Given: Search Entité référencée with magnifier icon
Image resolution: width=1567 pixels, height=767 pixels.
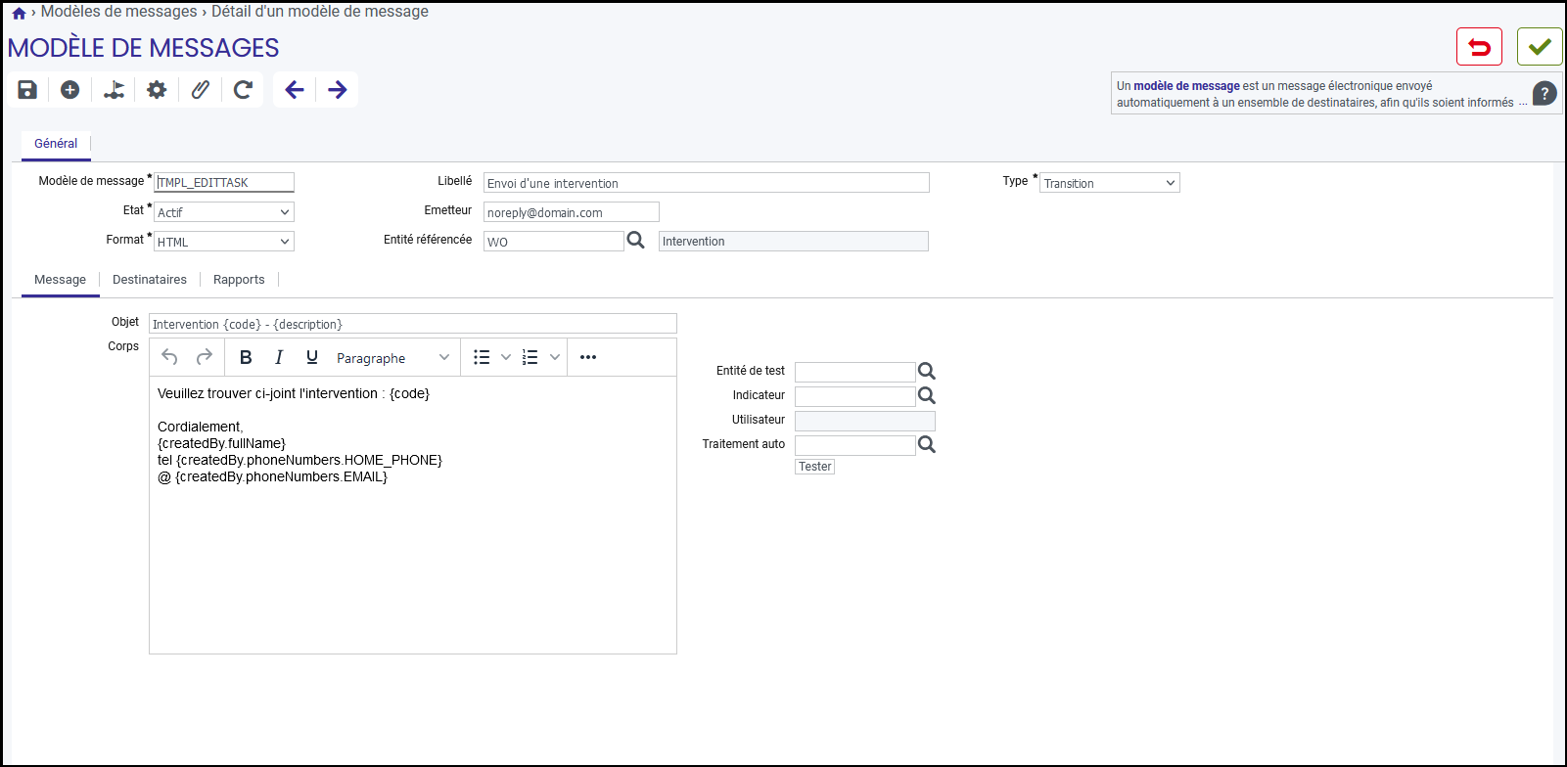Looking at the screenshot, I should coord(635,240).
